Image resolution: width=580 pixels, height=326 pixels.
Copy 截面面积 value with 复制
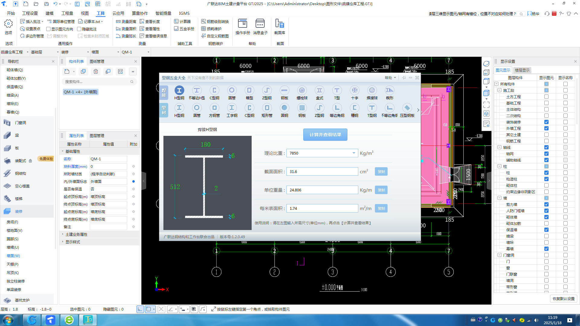pyautogui.click(x=381, y=171)
